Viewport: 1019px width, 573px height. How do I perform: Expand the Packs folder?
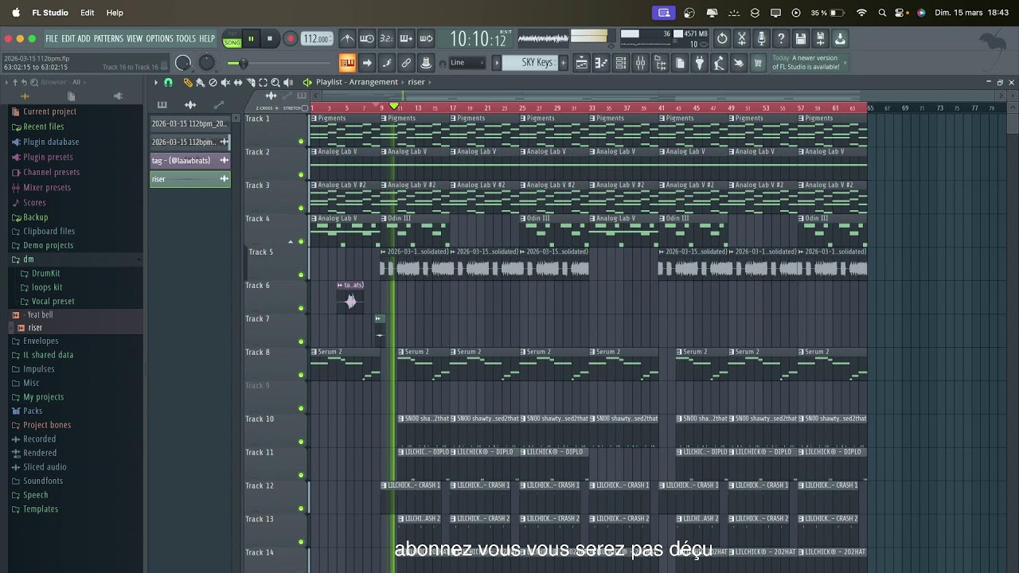tap(33, 411)
